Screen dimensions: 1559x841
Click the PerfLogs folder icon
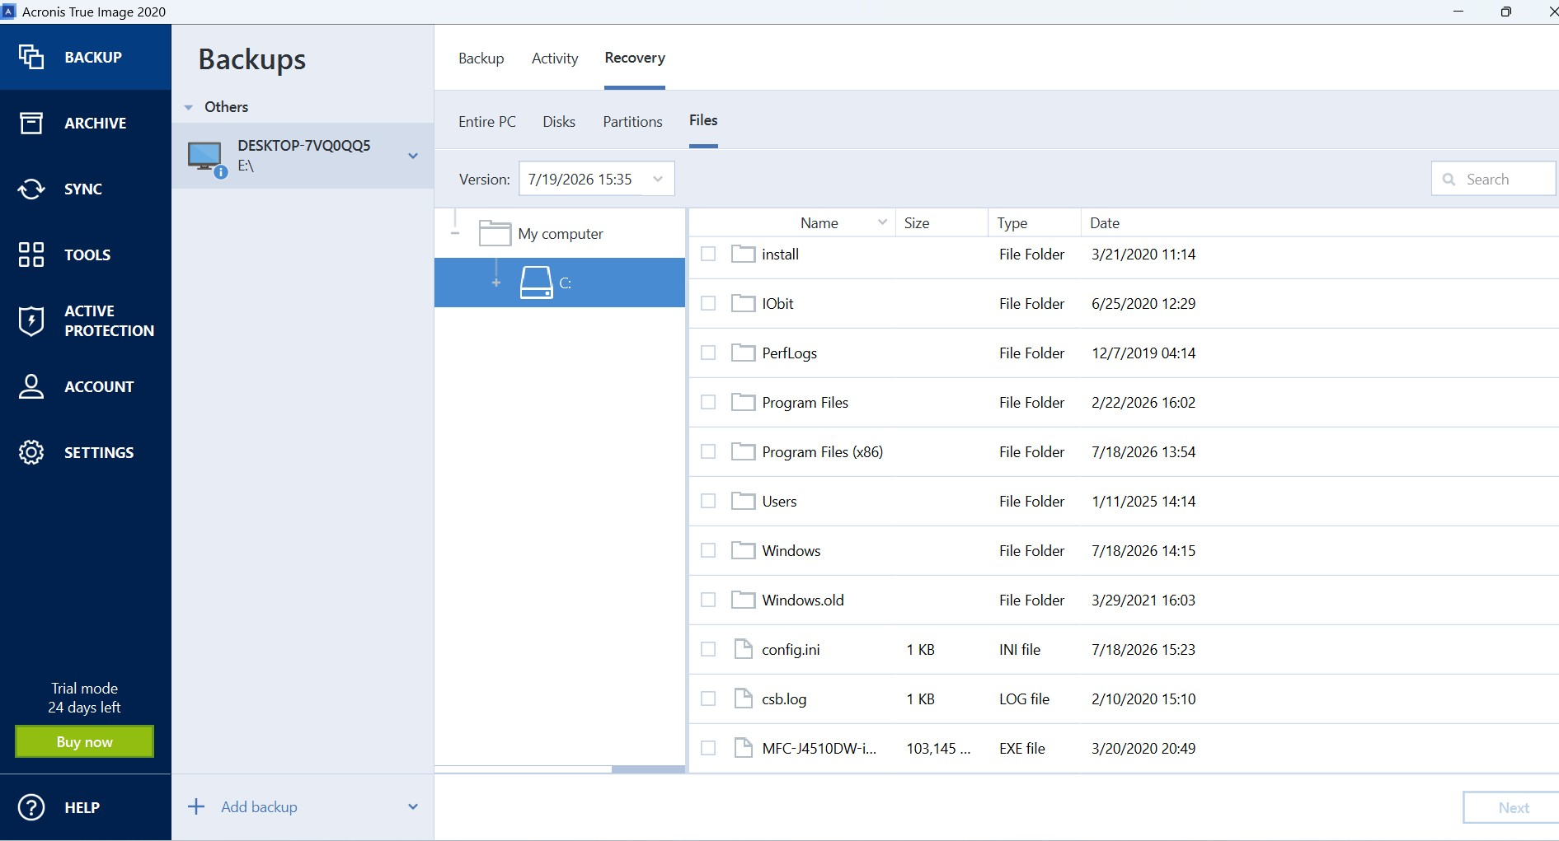pos(743,353)
